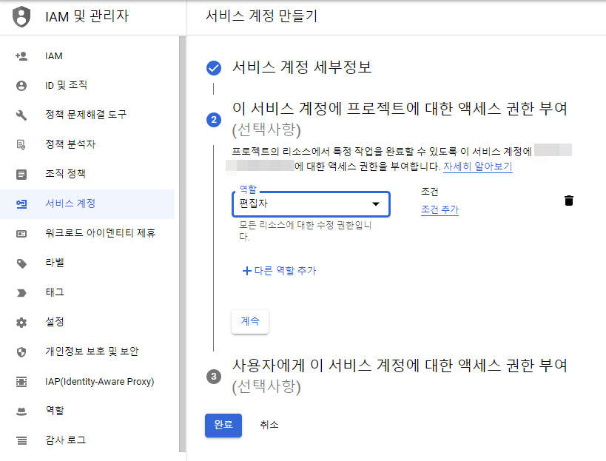This screenshot has height=461, width=606.
Task: Go to 감사 로그 menu item
Action: point(65,440)
